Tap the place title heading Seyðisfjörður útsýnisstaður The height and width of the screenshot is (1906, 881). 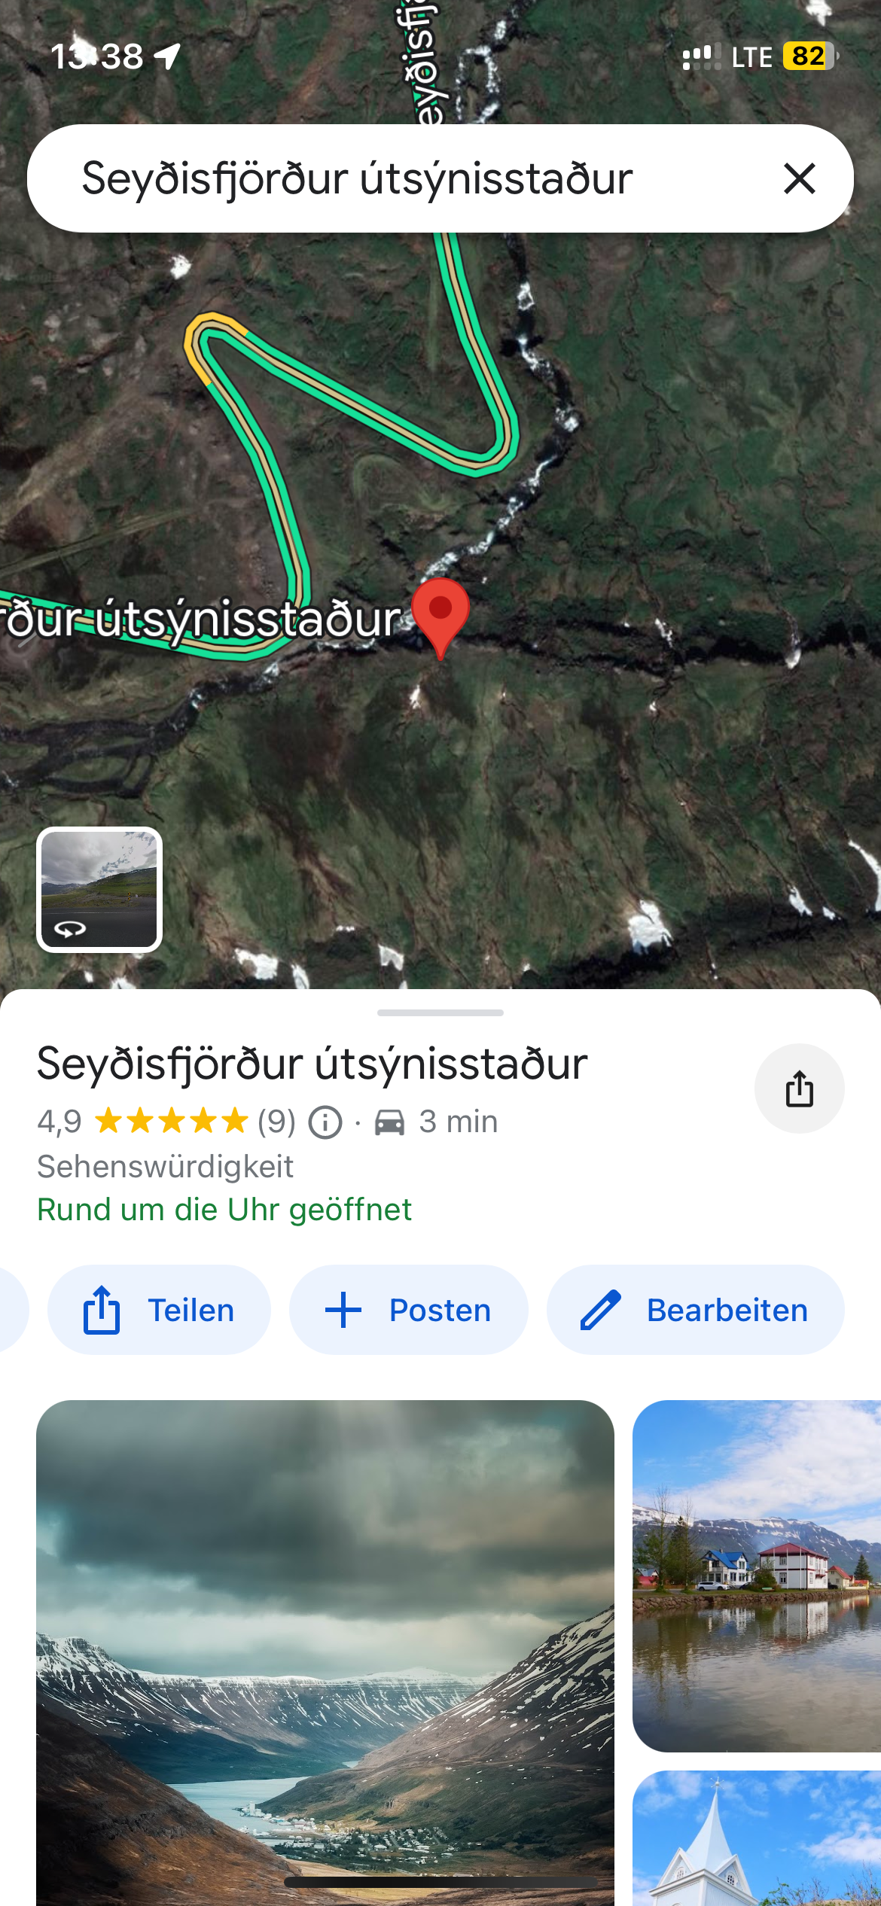312,1064
